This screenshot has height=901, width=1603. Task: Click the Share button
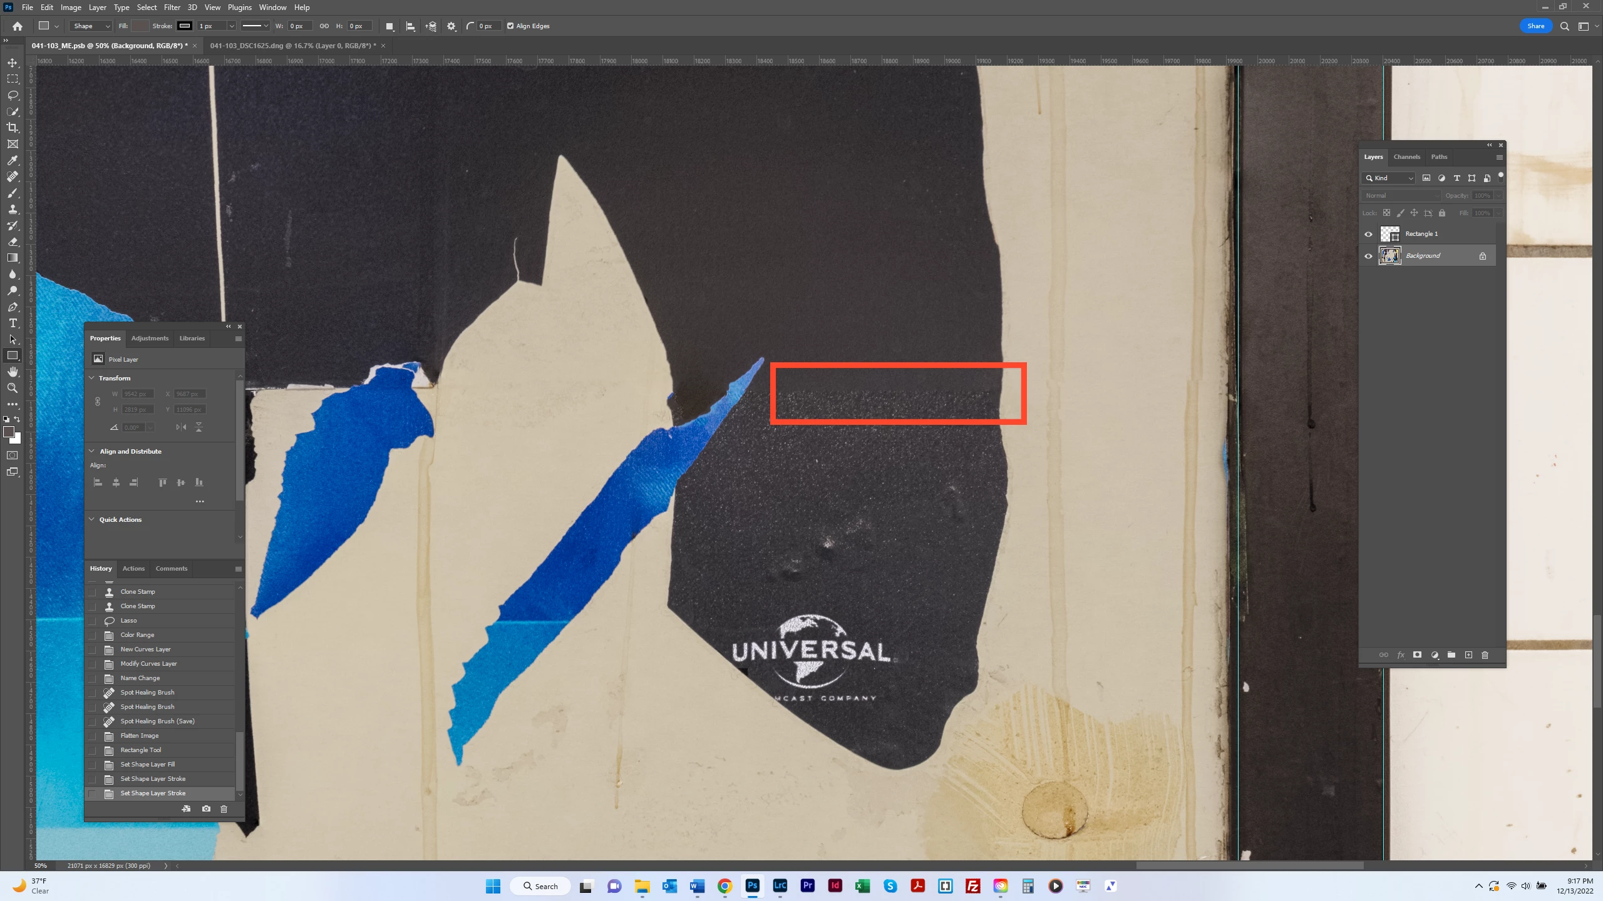coord(1535,26)
